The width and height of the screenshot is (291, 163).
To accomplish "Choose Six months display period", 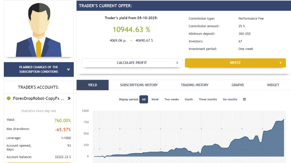I will pyautogui.click(x=230, y=99).
